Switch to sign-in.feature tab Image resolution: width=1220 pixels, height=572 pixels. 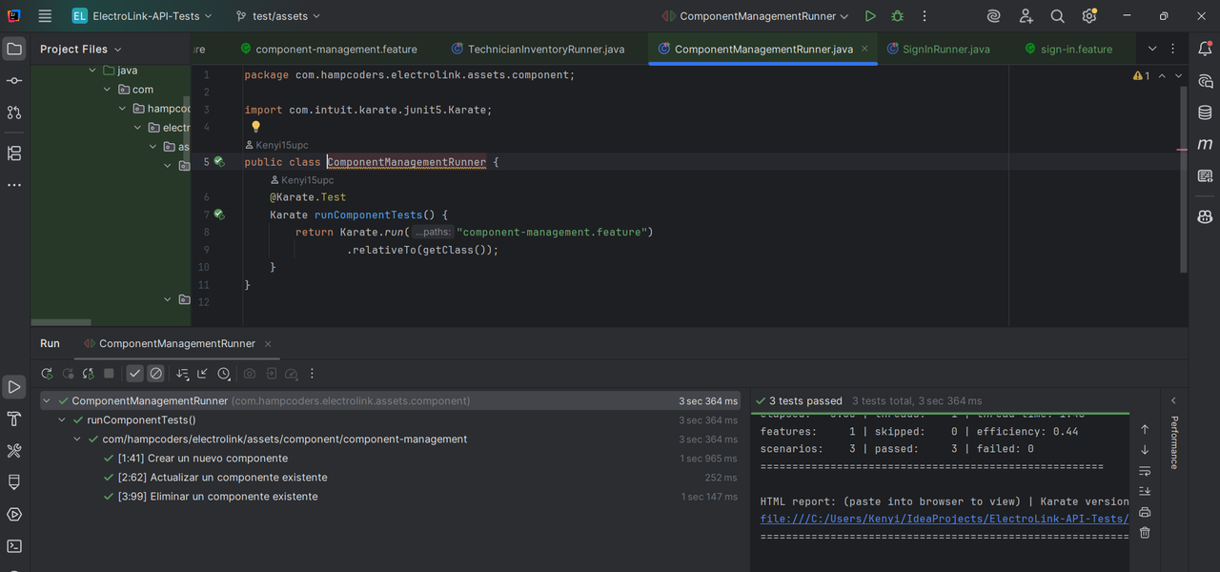click(x=1068, y=49)
